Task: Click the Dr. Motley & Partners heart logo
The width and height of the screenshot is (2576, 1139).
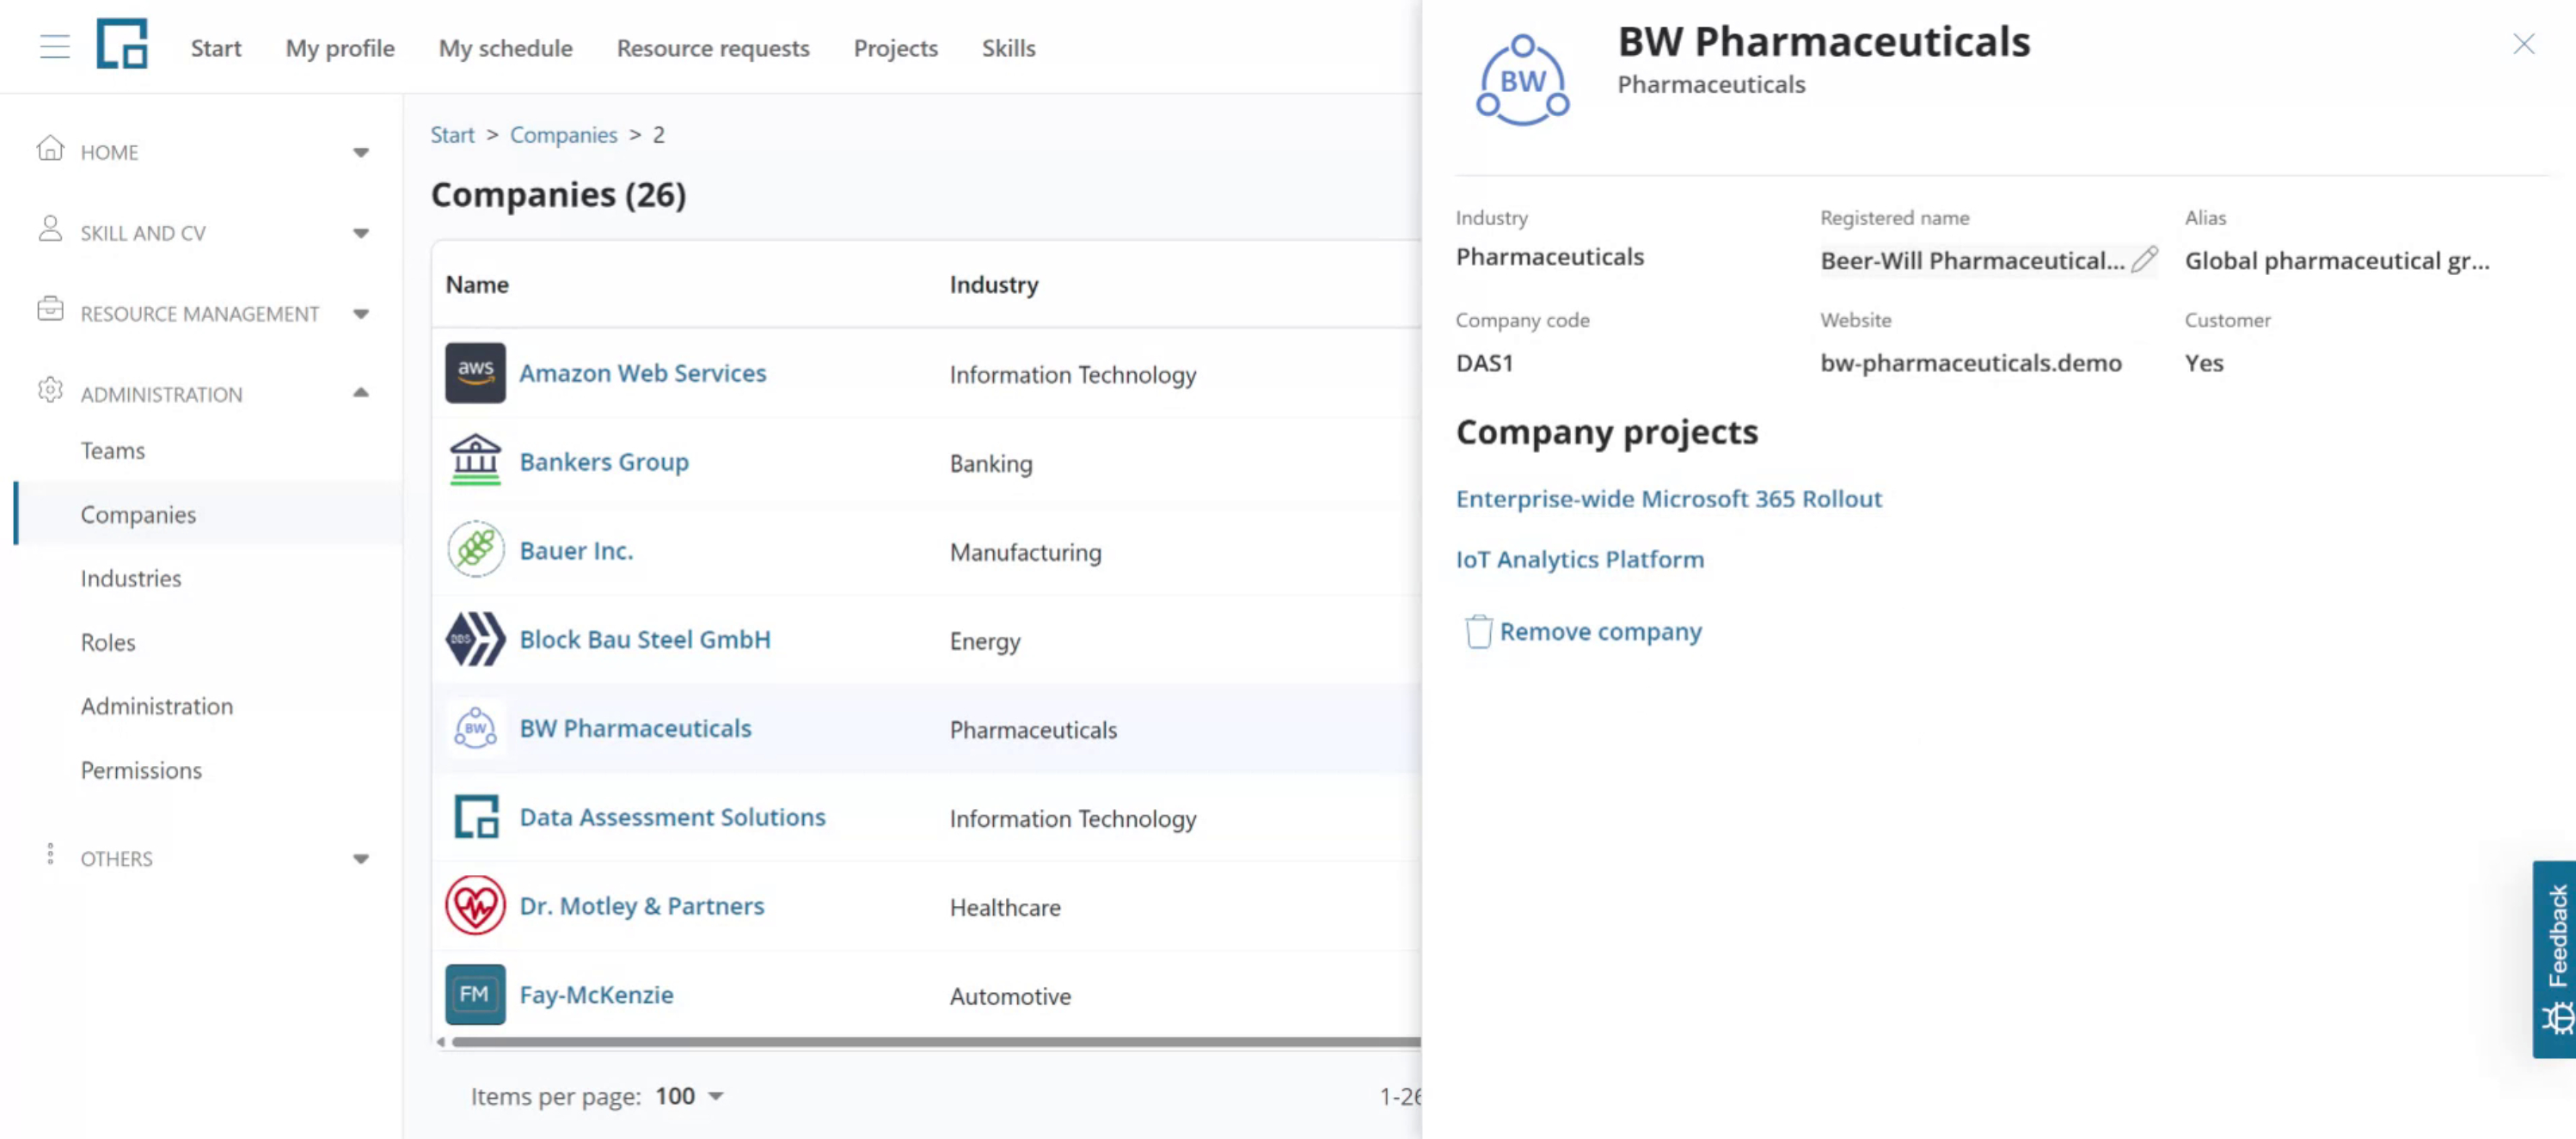Action: coord(475,906)
